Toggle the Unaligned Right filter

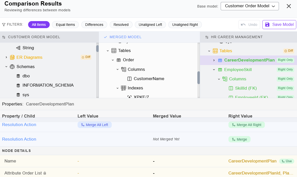pyautogui.click(x=185, y=25)
